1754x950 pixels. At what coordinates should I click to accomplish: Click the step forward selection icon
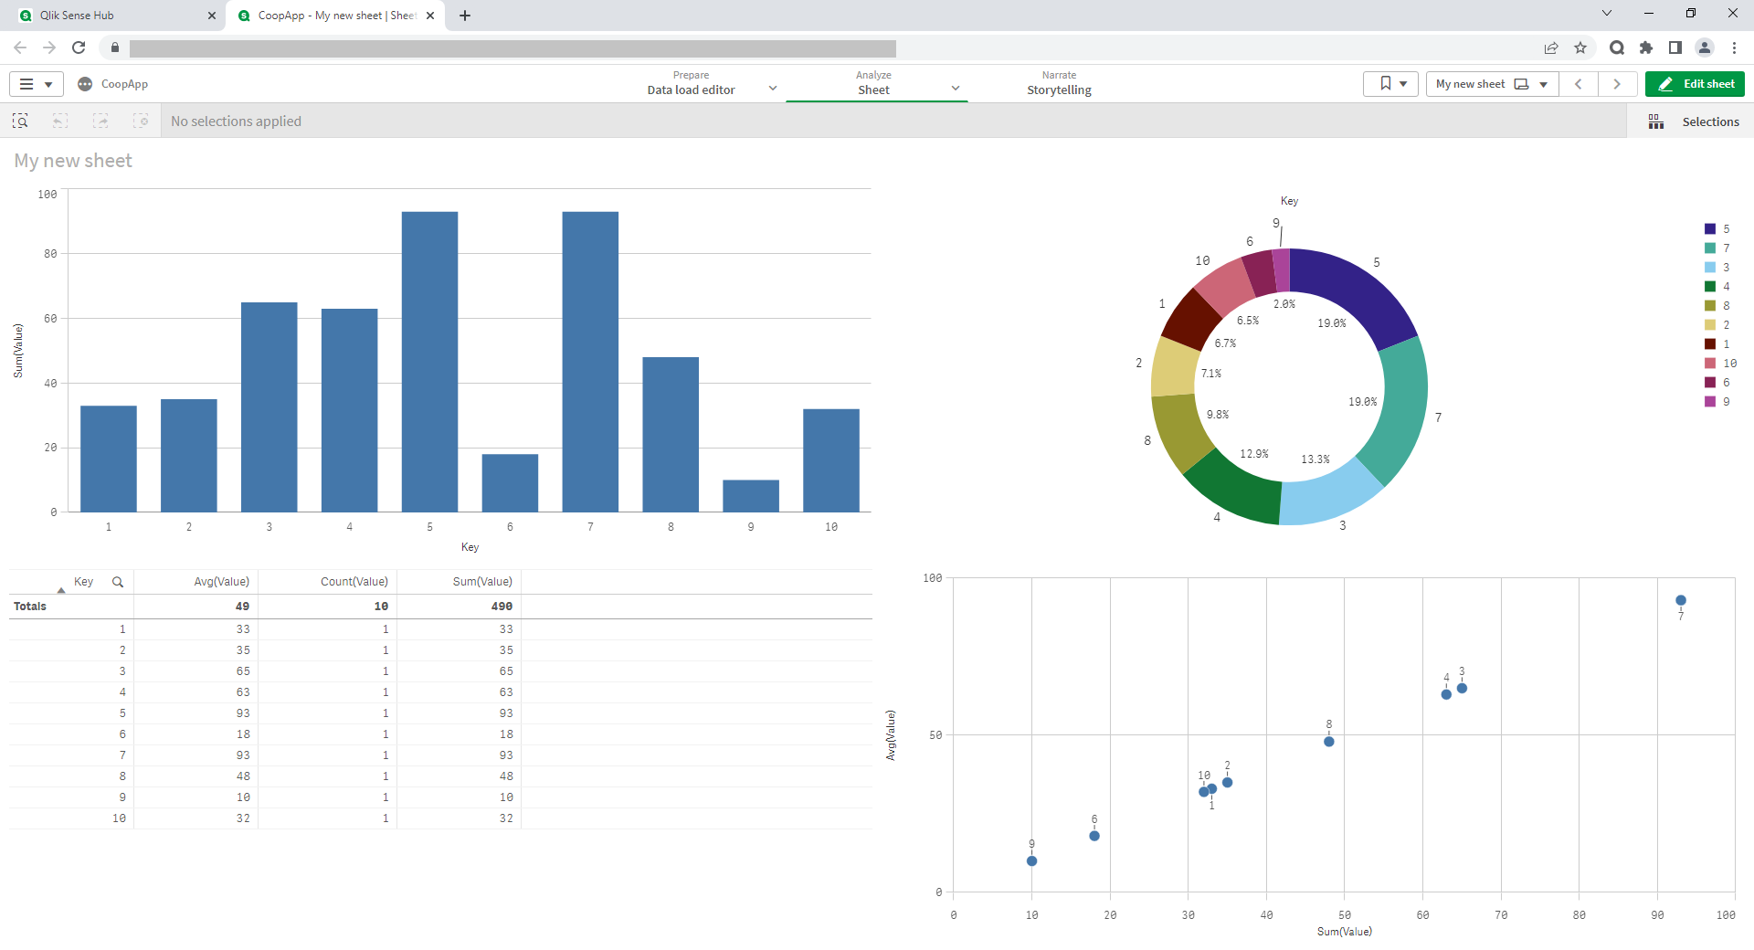click(x=100, y=121)
